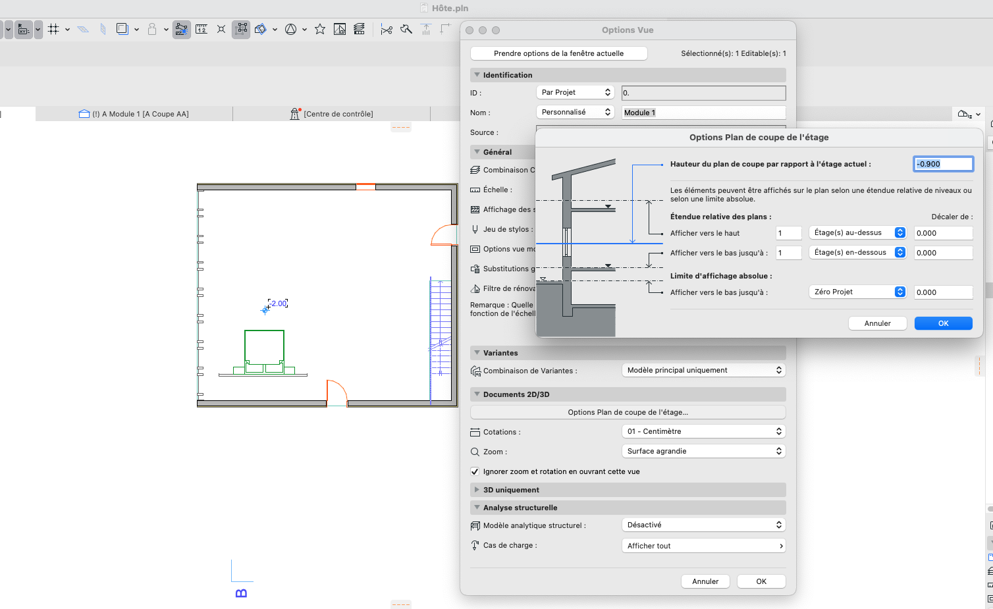Click Annuler in Options Vue dialog
993x609 pixels.
(705, 581)
